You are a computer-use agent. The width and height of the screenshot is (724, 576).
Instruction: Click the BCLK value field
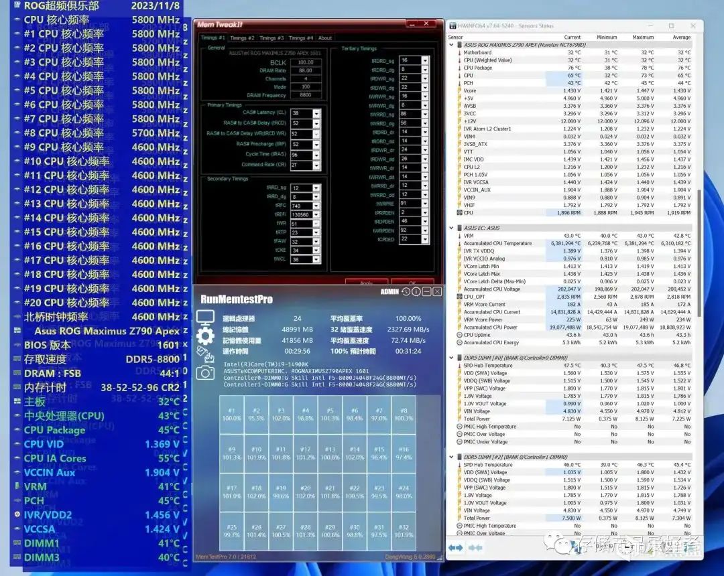coord(305,62)
